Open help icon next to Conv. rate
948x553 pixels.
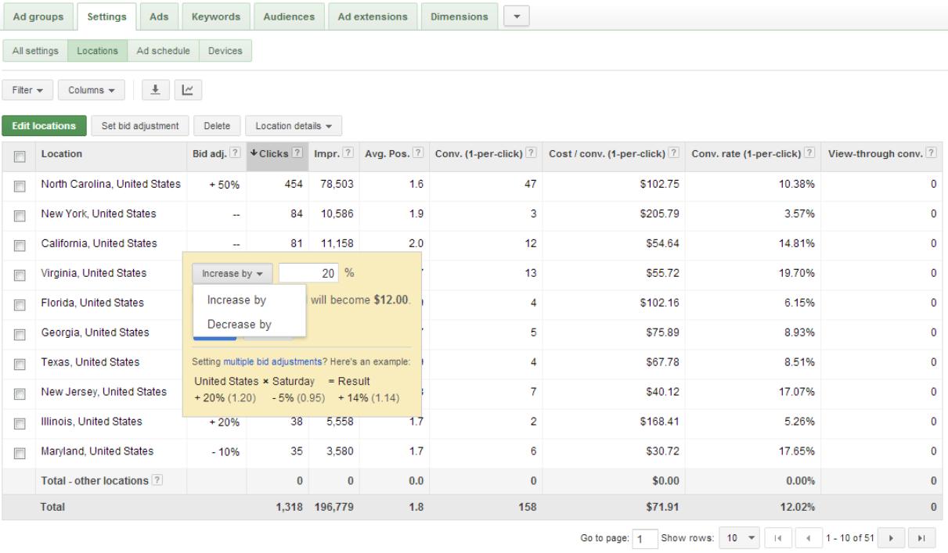pos(809,155)
